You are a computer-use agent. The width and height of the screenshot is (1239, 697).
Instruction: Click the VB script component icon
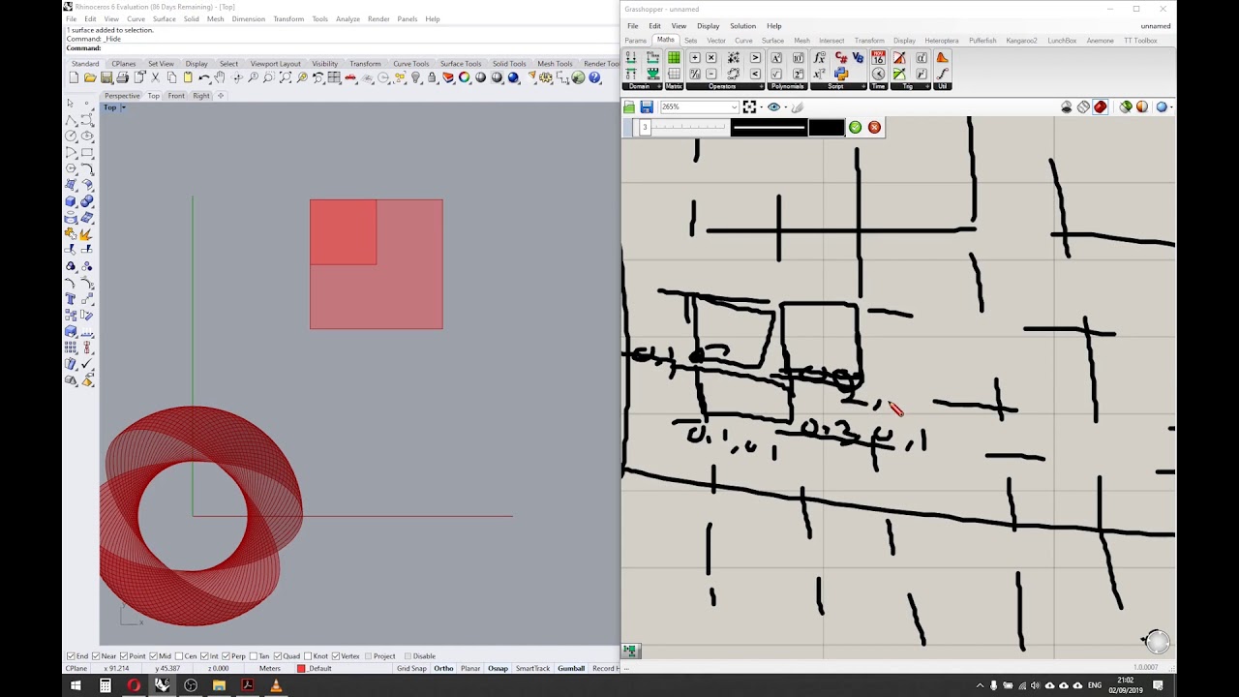click(858, 58)
